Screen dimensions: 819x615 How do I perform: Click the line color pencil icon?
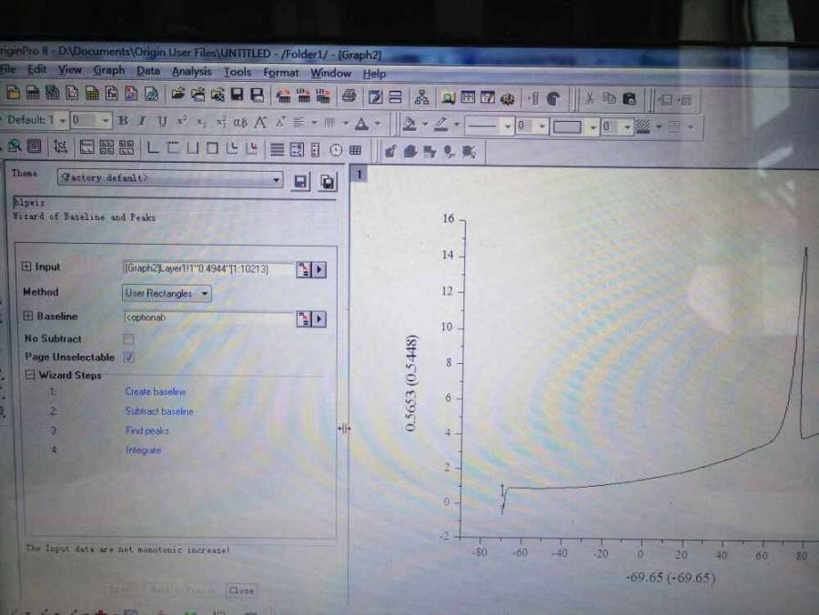pos(441,125)
